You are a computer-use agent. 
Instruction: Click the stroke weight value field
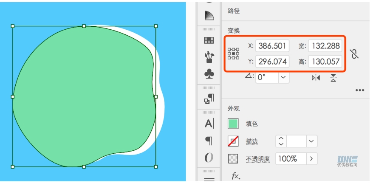point(297,141)
